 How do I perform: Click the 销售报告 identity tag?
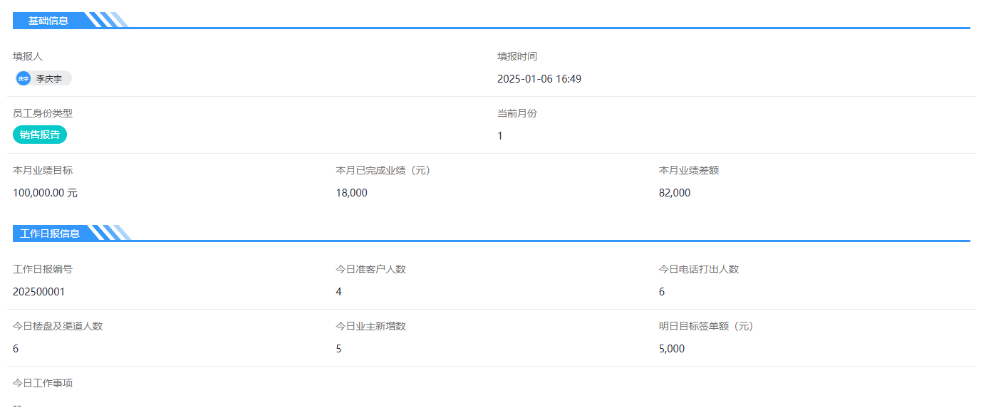(x=40, y=135)
